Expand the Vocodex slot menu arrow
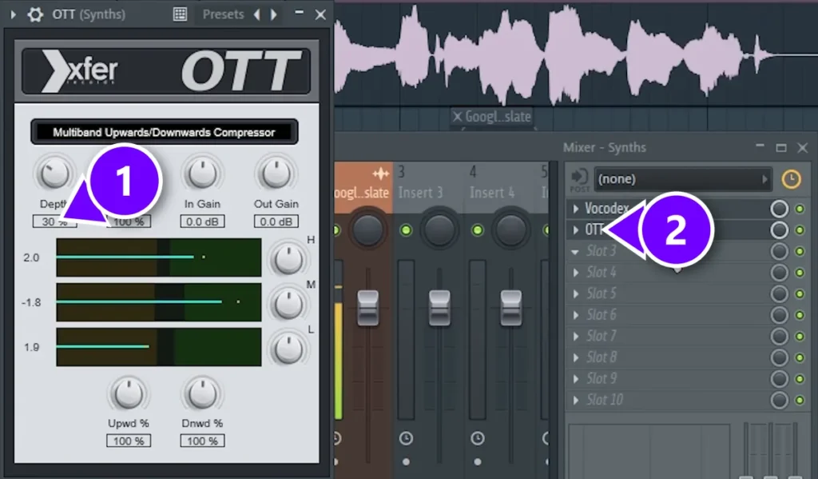 [576, 209]
